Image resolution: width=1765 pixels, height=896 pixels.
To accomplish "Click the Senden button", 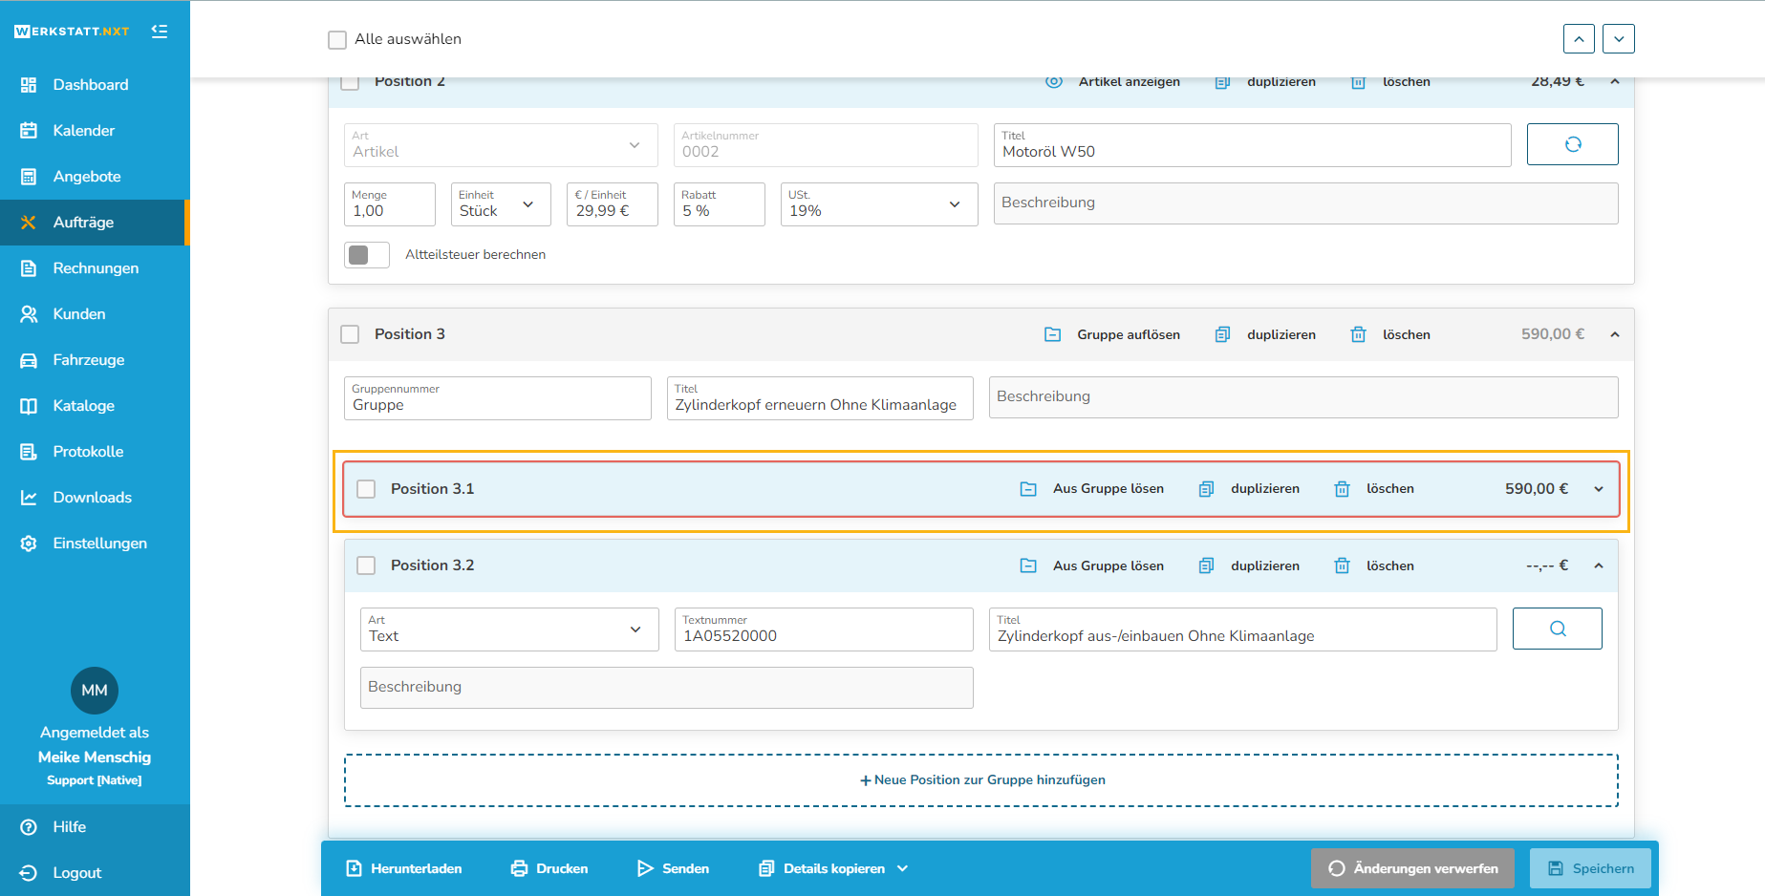I will point(673,869).
